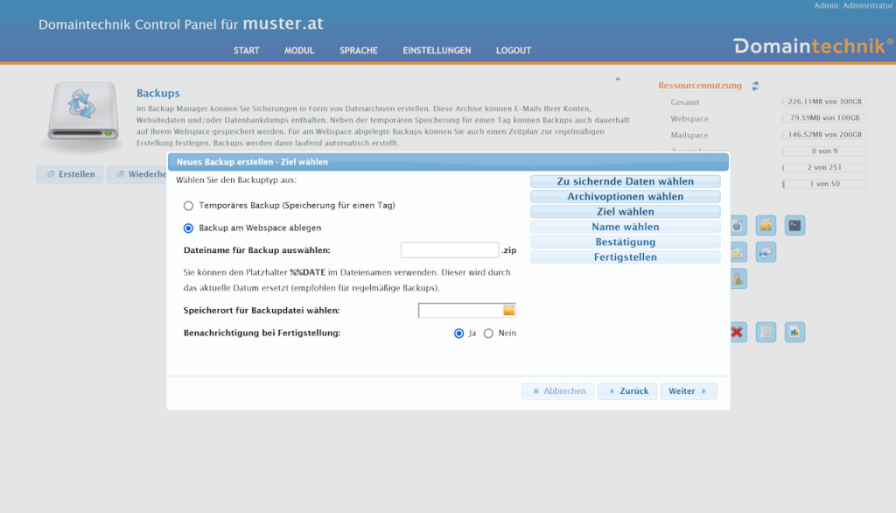Expand the Zu sichernde Daten wählen step
This screenshot has height=513, width=896.
tap(625, 181)
